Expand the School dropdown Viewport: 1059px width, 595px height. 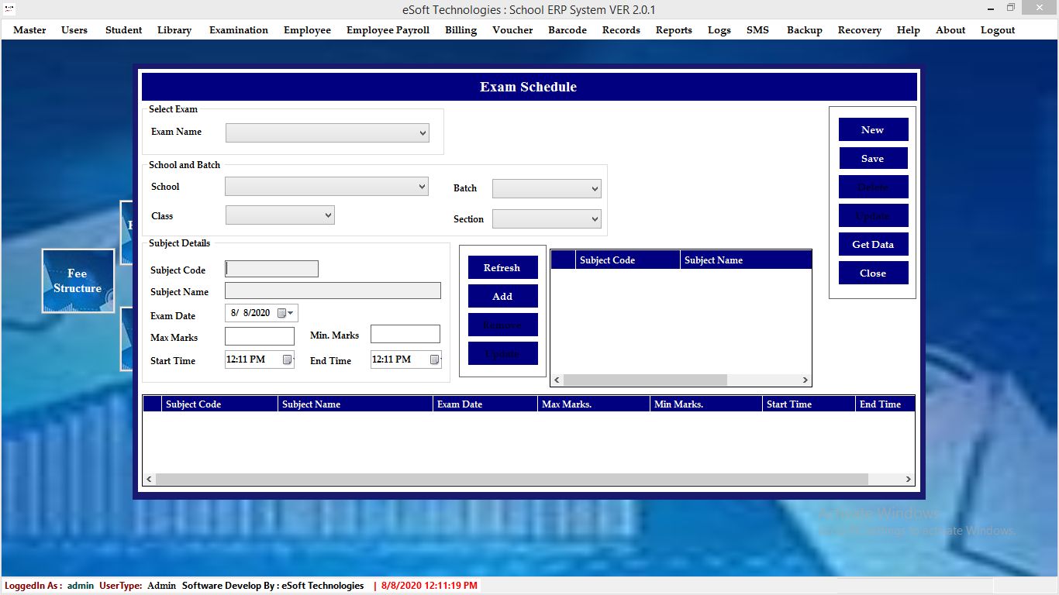[422, 186]
